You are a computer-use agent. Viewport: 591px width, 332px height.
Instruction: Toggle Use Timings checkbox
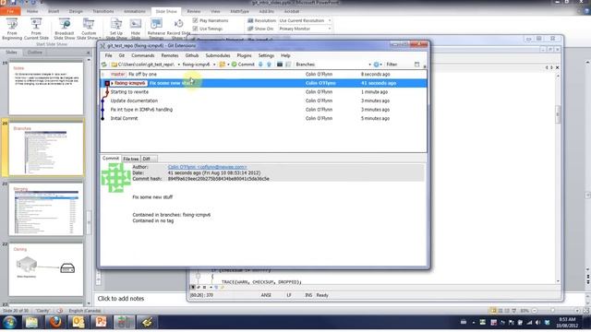pos(195,29)
